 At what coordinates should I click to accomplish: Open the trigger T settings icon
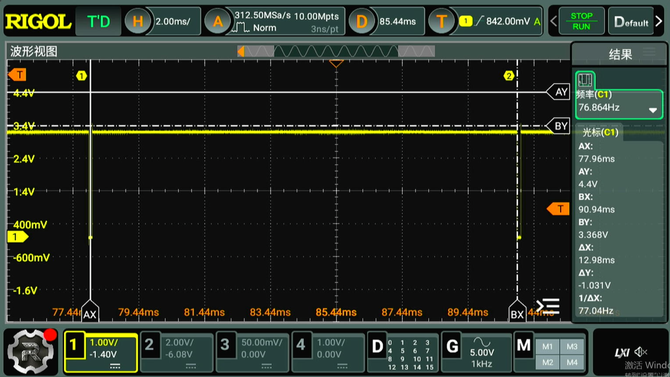pyautogui.click(x=441, y=22)
